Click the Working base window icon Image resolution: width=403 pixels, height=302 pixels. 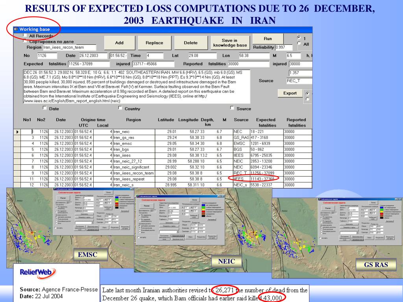point(16,29)
